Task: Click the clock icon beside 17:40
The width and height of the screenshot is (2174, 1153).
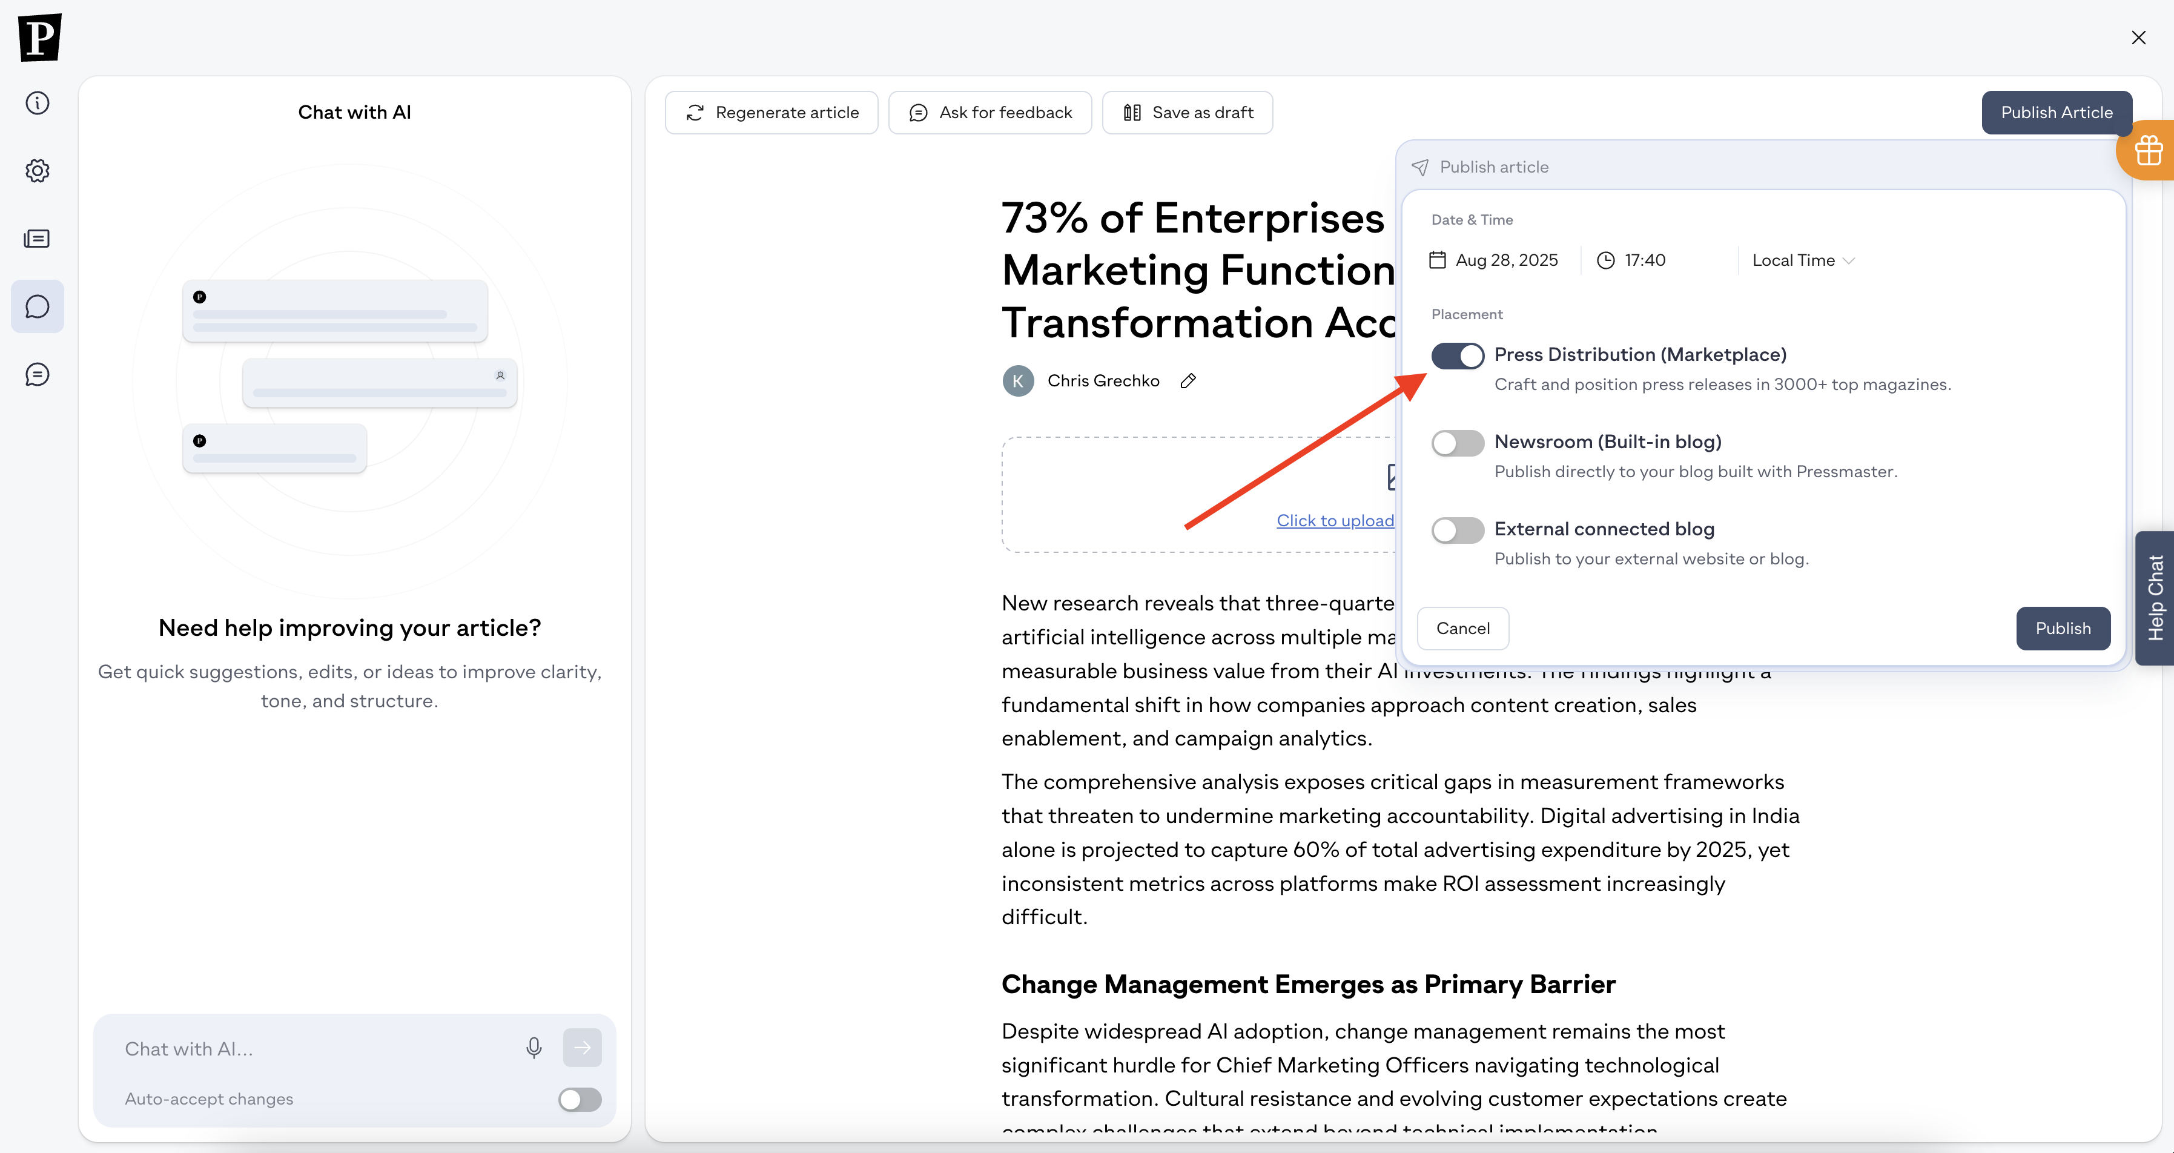Action: click(x=1605, y=260)
